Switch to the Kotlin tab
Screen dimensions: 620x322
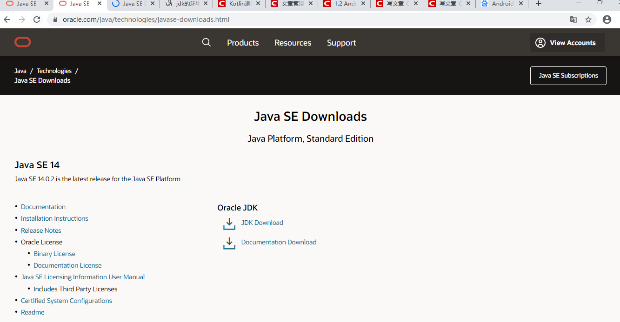[x=238, y=4]
